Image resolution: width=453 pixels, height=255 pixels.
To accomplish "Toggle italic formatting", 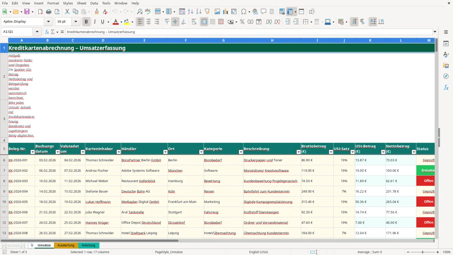I will click(x=95, y=22).
